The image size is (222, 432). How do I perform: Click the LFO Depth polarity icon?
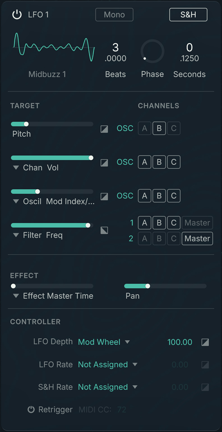pyautogui.click(x=205, y=342)
